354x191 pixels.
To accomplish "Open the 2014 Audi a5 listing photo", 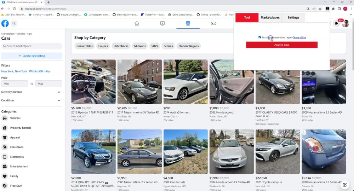I will [x=185, y=82].
